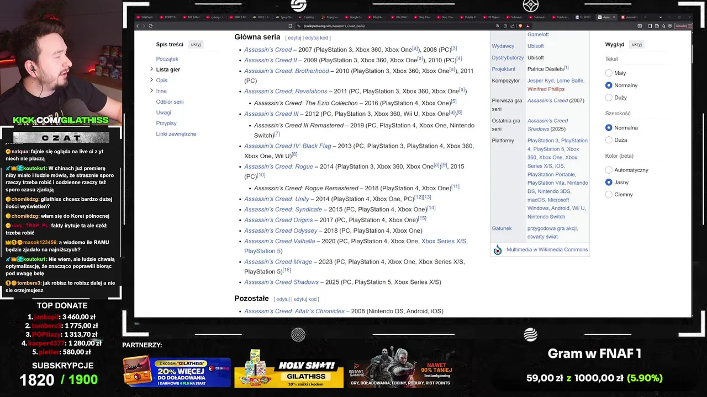Click the Wikimedia Commons logo icon

498,250
